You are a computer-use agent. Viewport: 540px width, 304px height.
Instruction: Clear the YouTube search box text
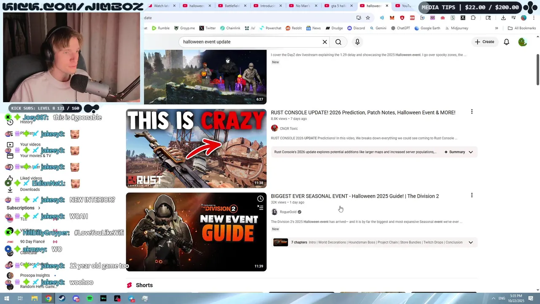click(325, 42)
